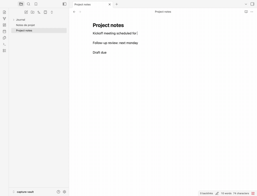Open the help dialog
This screenshot has width=257, height=196.
click(58, 192)
